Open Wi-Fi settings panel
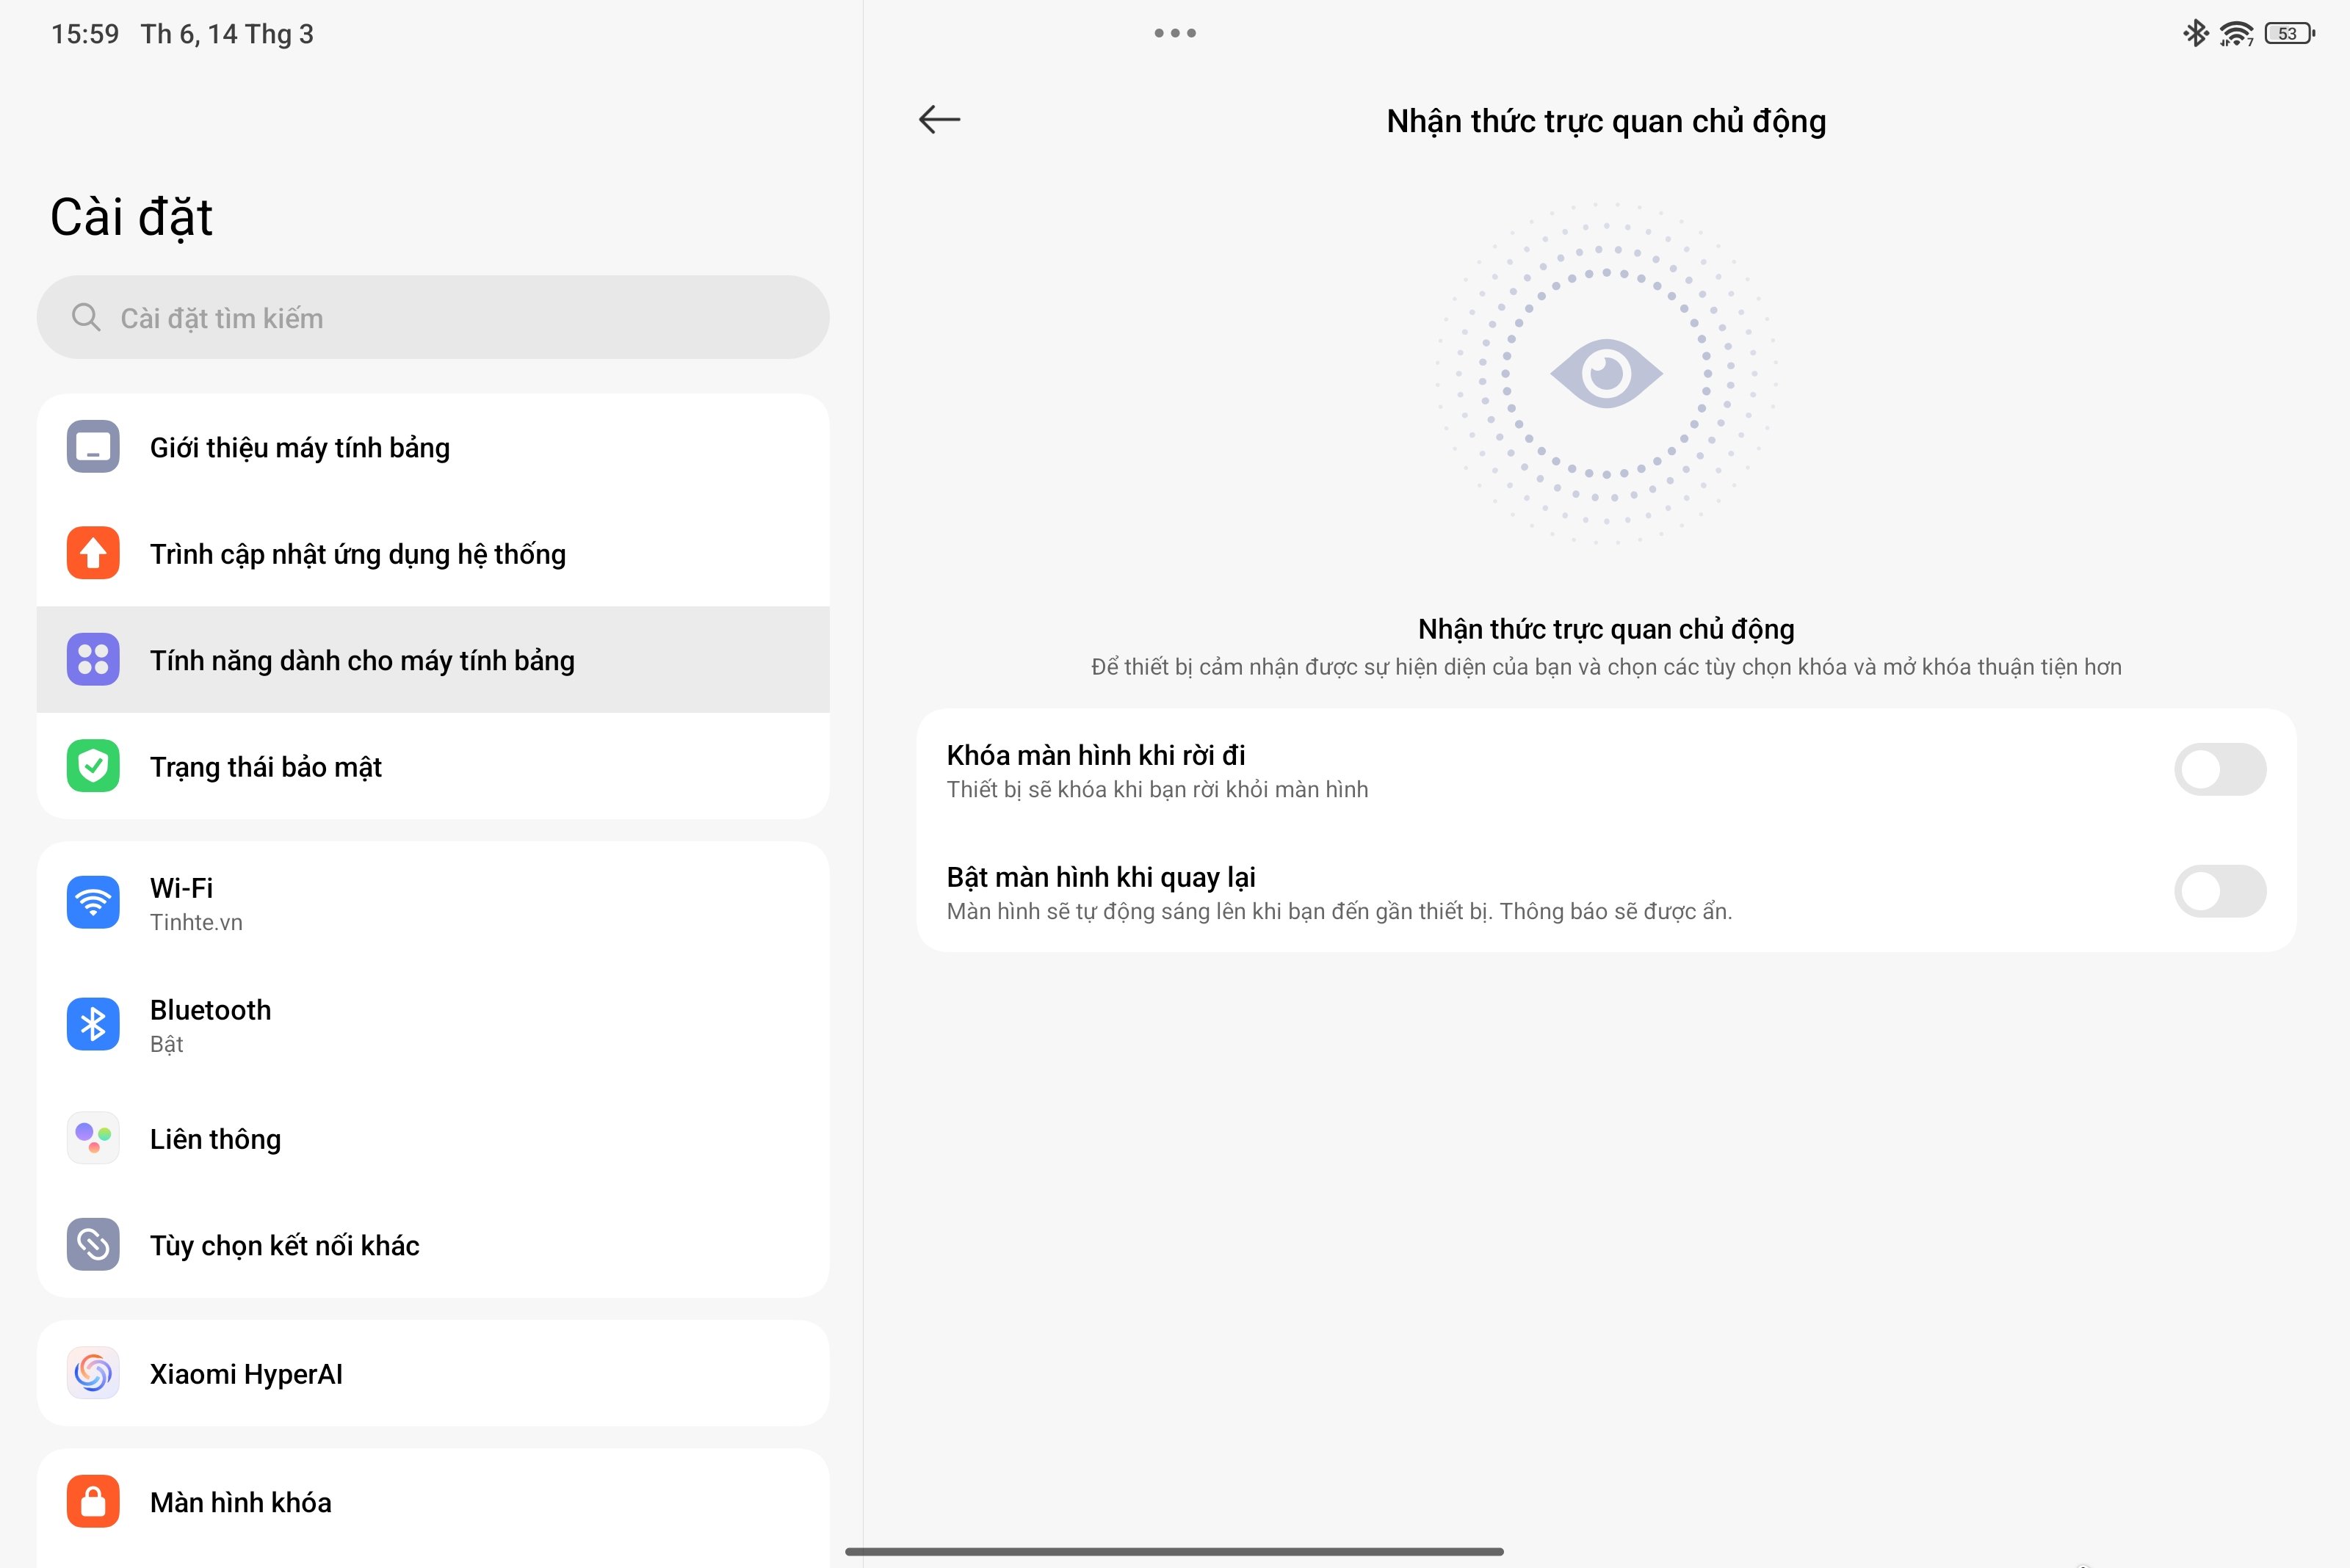 coord(434,903)
